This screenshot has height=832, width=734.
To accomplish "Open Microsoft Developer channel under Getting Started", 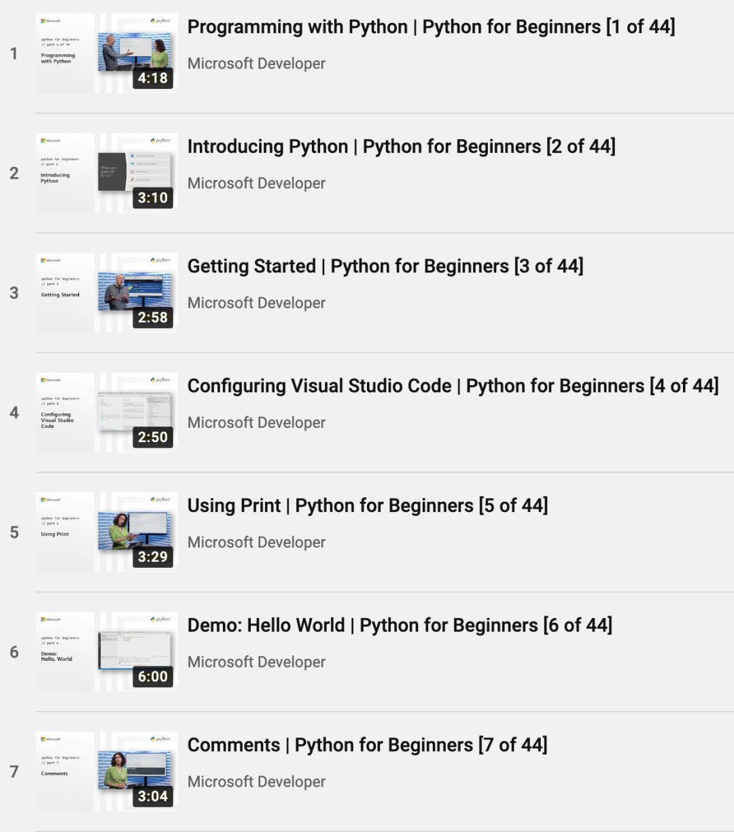I will [256, 303].
